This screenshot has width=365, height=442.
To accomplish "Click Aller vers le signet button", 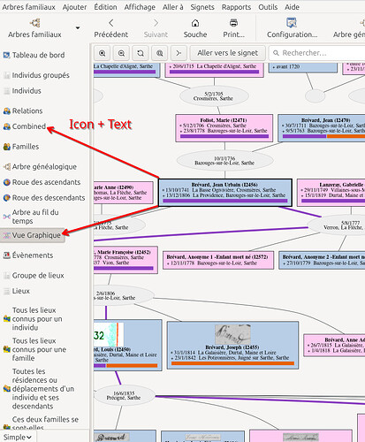I will pyautogui.click(x=228, y=53).
